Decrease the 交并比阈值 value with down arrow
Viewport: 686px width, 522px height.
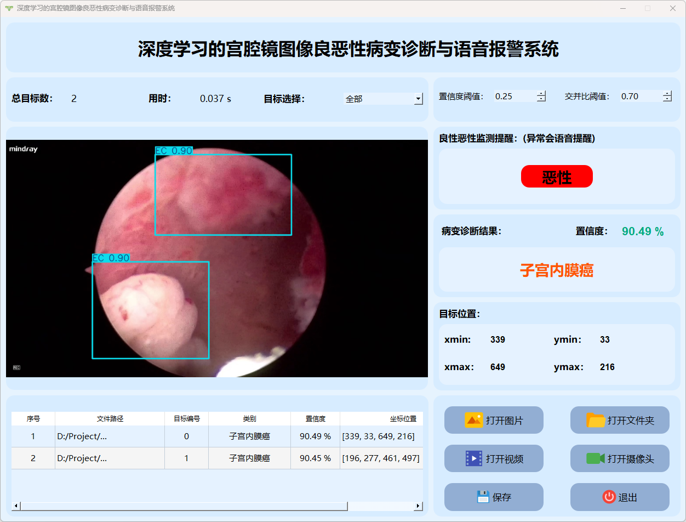[x=667, y=99]
